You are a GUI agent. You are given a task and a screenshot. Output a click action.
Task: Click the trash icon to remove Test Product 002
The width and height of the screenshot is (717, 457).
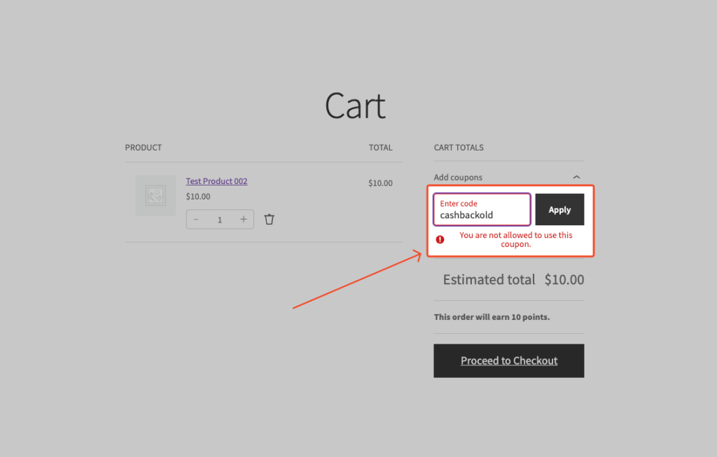[269, 219]
